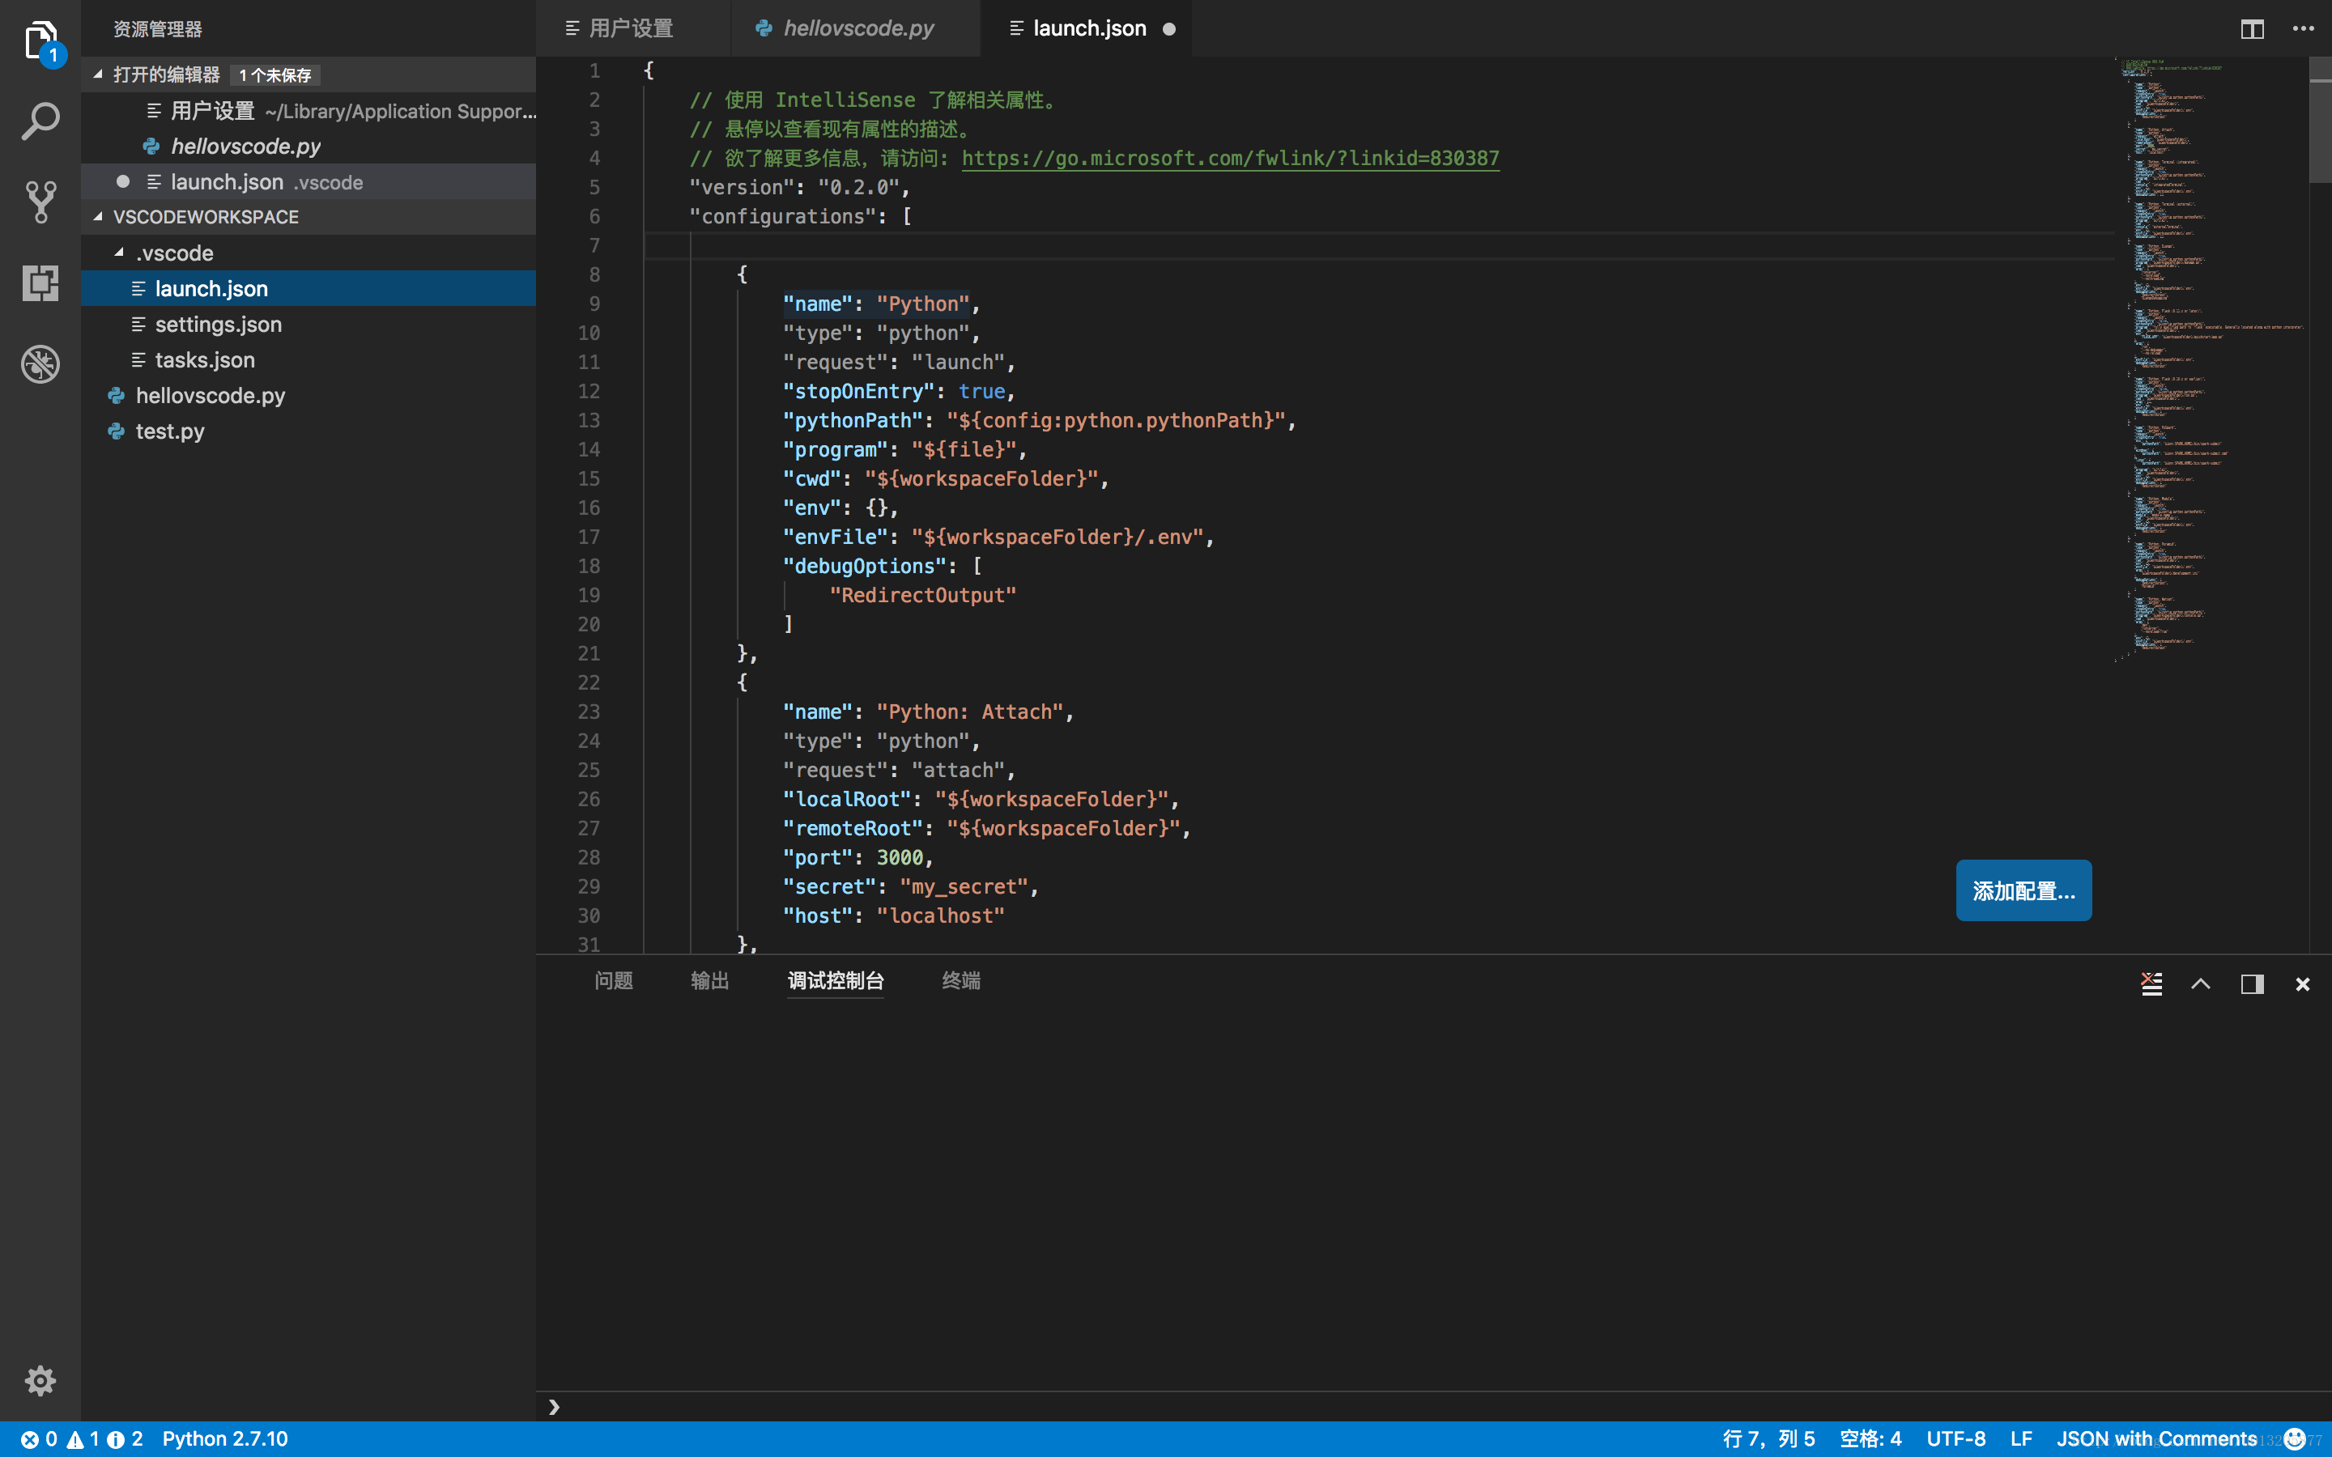The width and height of the screenshot is (2332, 1457).
Task: Open the 终端 panel tab
Action: (961, 981)
